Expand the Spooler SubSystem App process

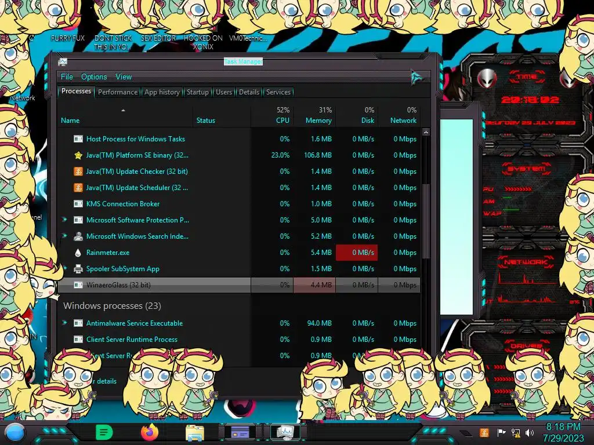65,269
